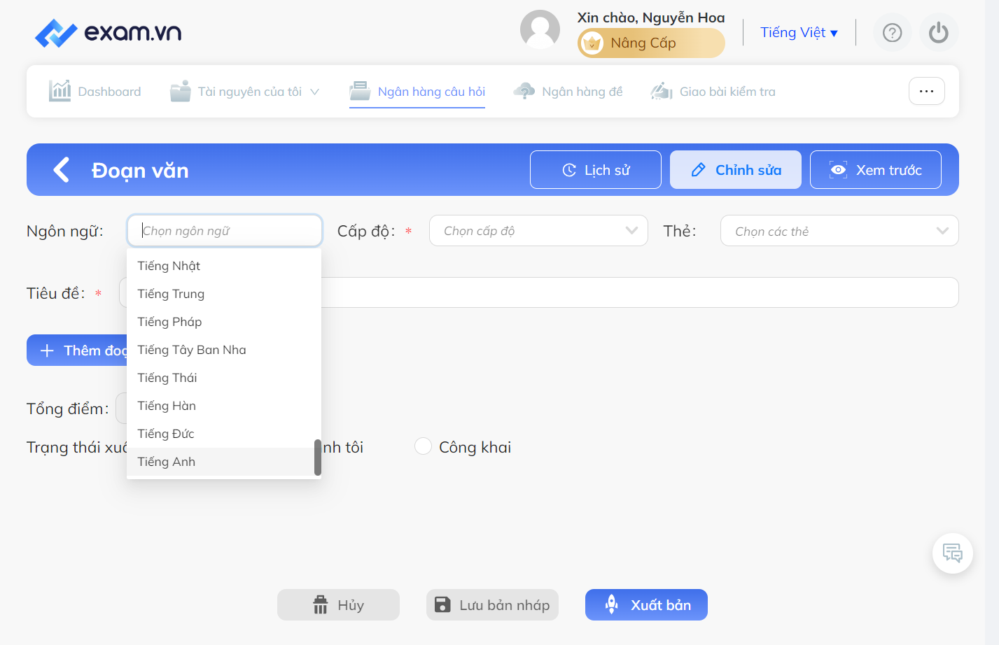Viewport: 999px width, 645px height.
Task: Click the Xuất bản publish button
Action: coord(646,604)
